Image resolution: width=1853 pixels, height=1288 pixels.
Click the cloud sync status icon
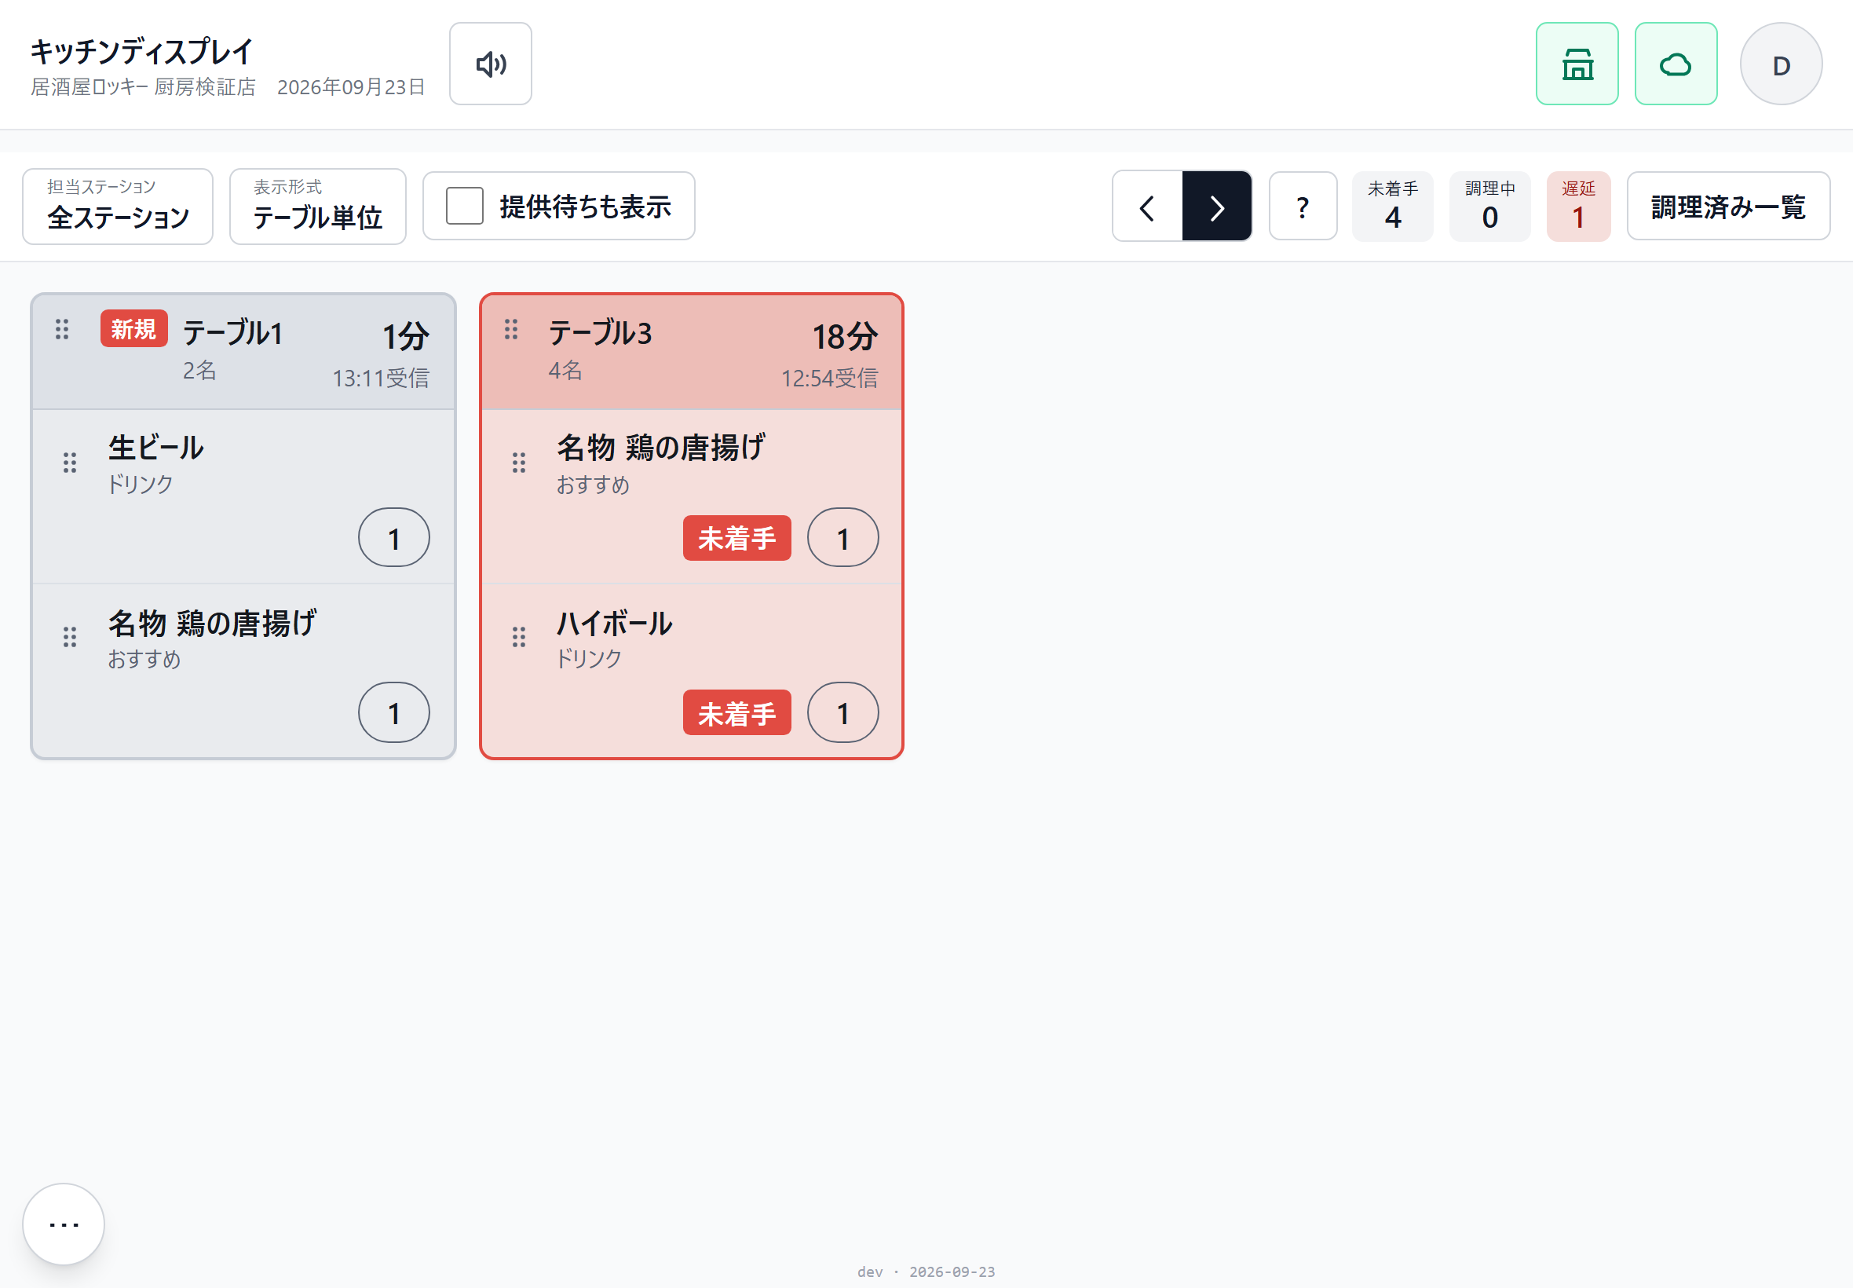coord(1676,64)
